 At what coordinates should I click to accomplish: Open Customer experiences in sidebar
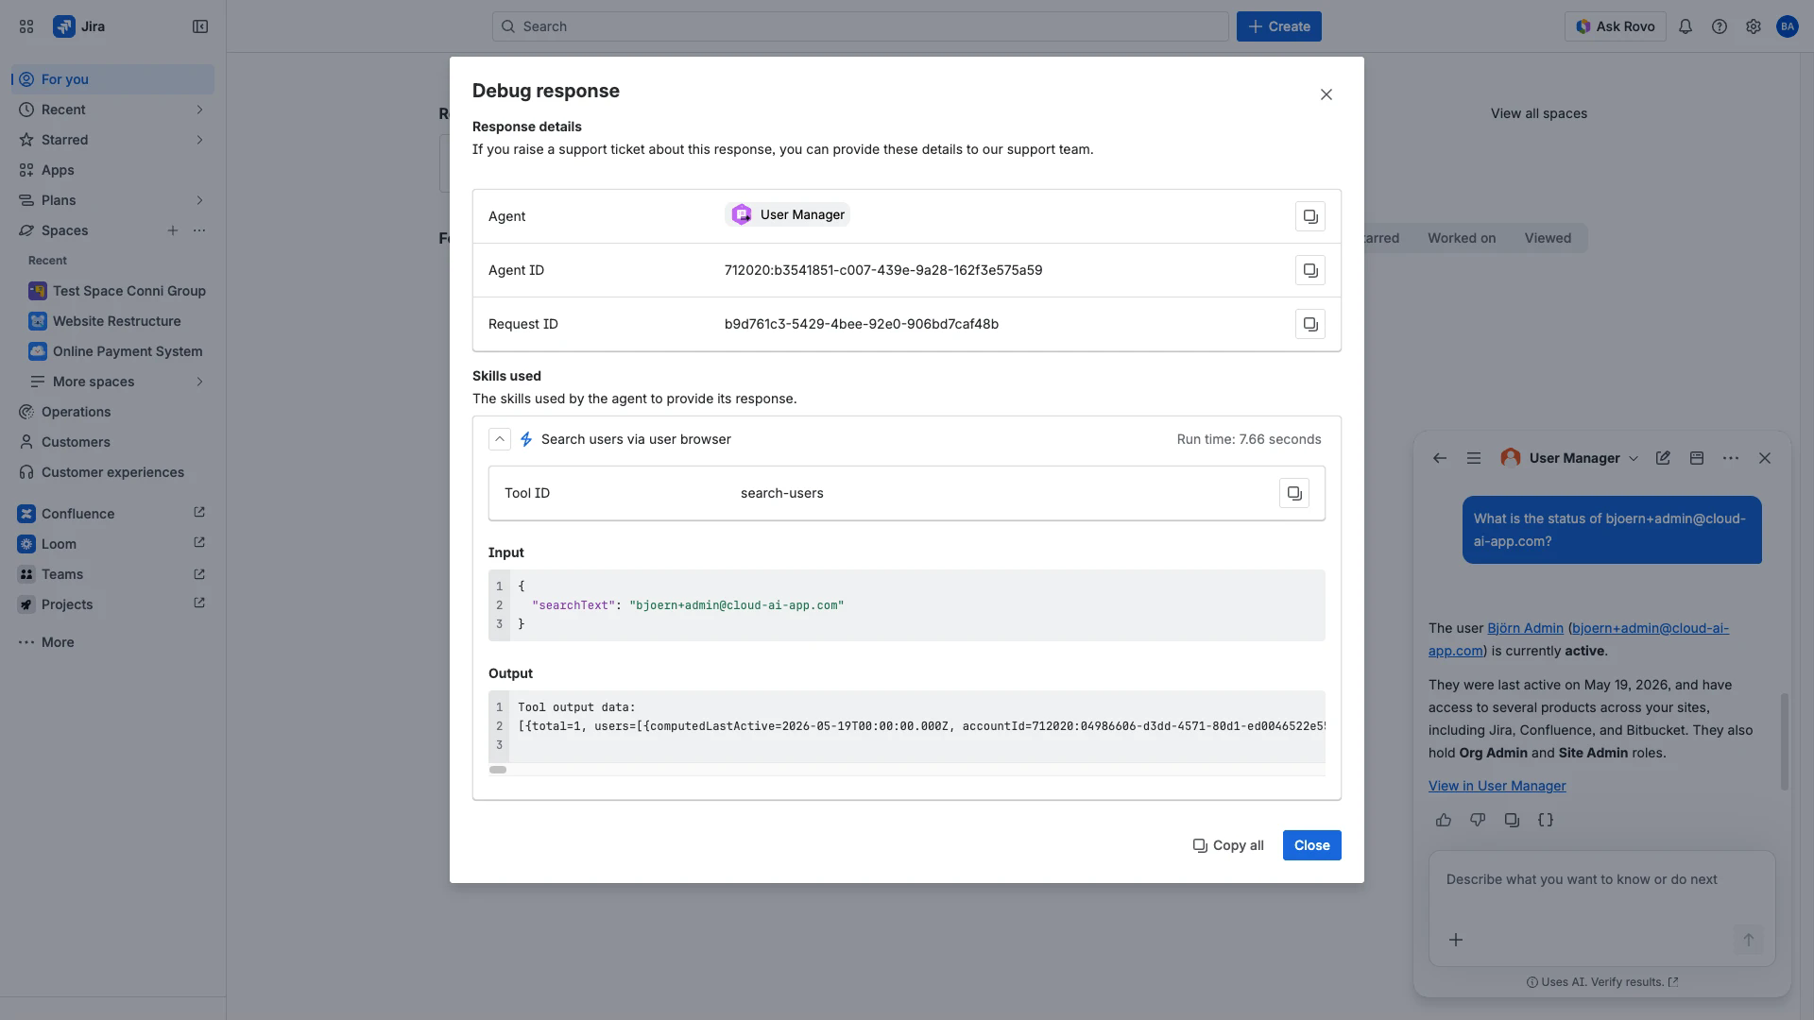pyautogui.click(x=113, y=472)
